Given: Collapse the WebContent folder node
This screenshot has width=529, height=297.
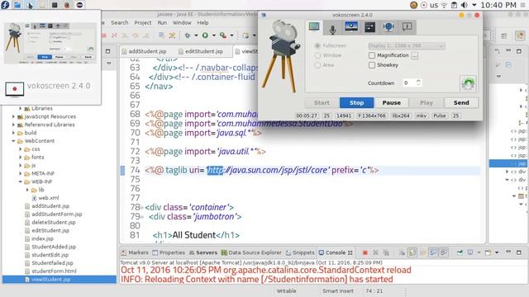Looking at the screenshot, I should point(13,141).
